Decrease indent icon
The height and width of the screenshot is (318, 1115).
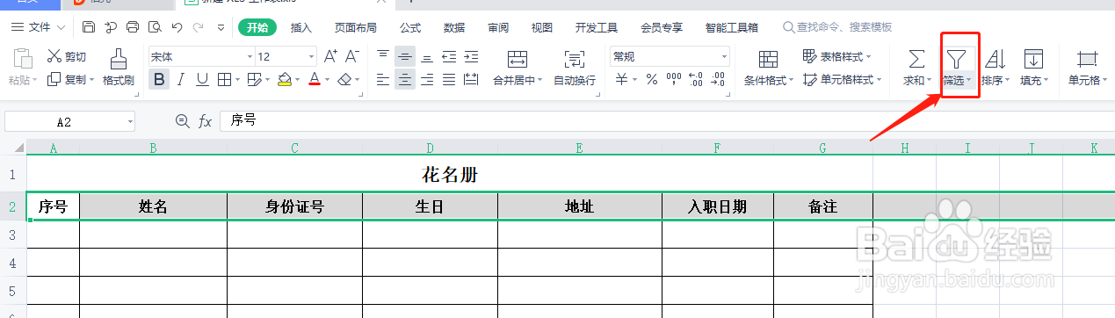coord(449,56)
